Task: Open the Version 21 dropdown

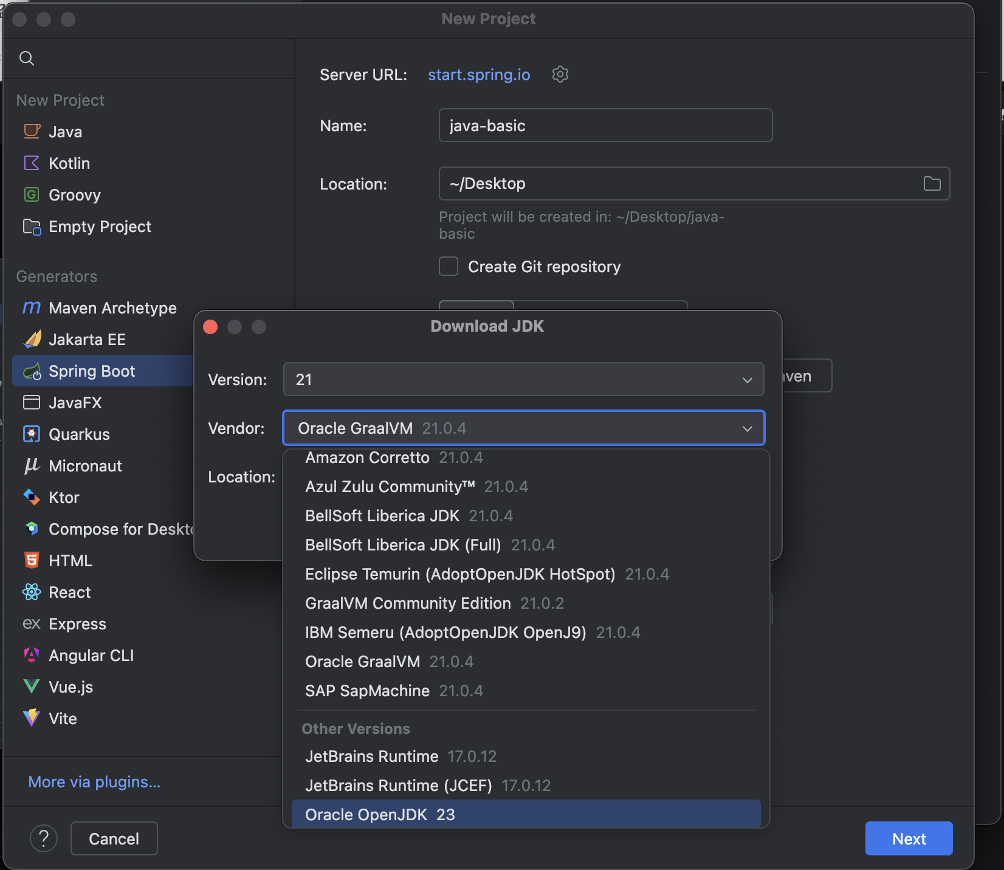Action: click(x=524, y=380)
